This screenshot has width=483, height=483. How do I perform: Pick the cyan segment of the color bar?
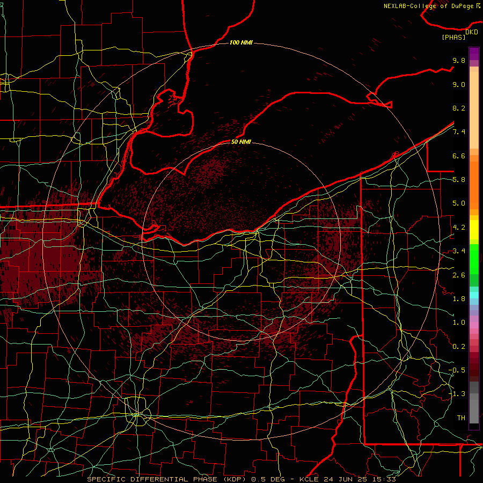pos(474,295)
